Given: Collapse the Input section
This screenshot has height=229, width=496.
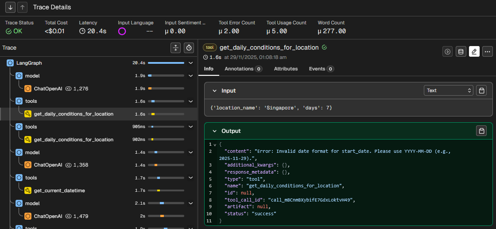Looking at the screenshot, I should 214,90.
